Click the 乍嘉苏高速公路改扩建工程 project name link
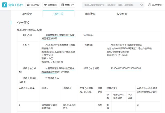 click(58, 37)
